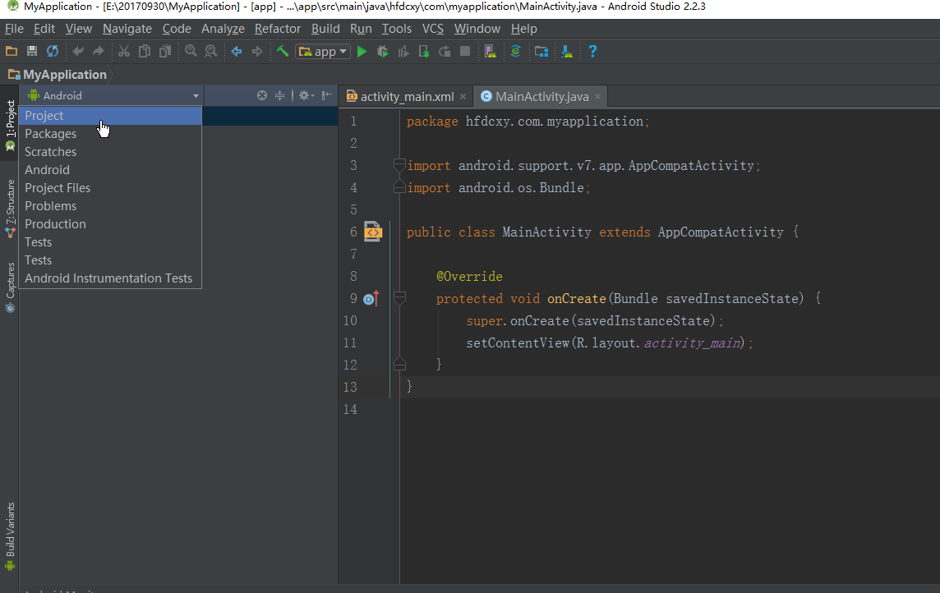Choose Project Files in the view list
Viewport: 940px width, 593px height.
pyautogui.click(x=58, y=188)
